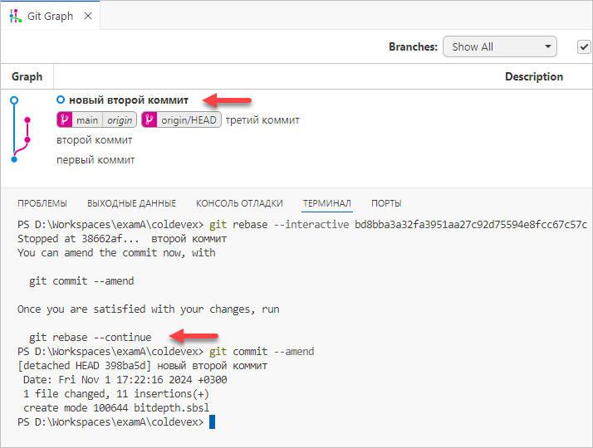
Task: Toggle the checkbox right of the Branches dropdown
Action: (x=584, y=46)
